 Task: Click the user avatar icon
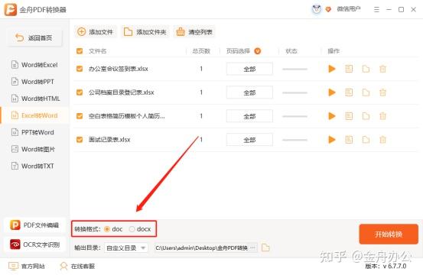316,9
